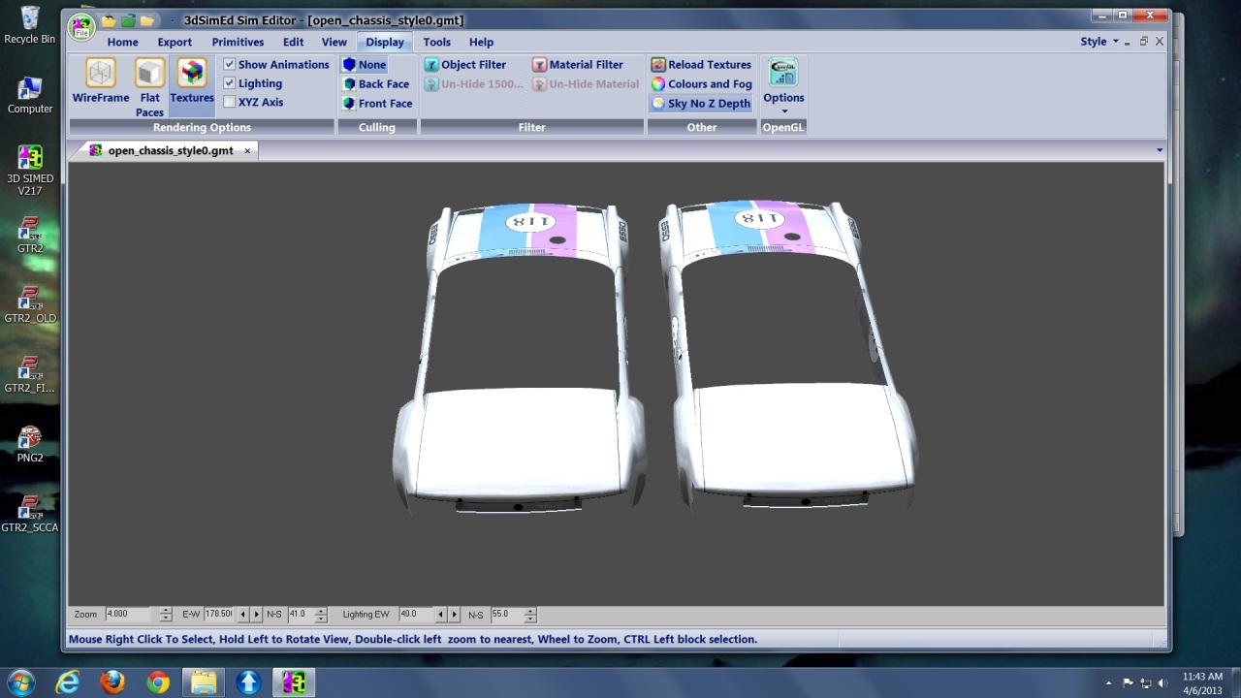This screenshot has width=1241, height=698.
Task: Toggle Show Animations checkbox
Action: [x=229, y=65]
